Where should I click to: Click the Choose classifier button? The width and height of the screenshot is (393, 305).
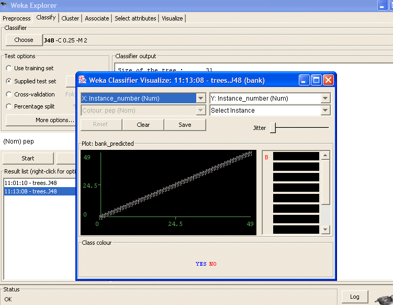click(24, 40)
